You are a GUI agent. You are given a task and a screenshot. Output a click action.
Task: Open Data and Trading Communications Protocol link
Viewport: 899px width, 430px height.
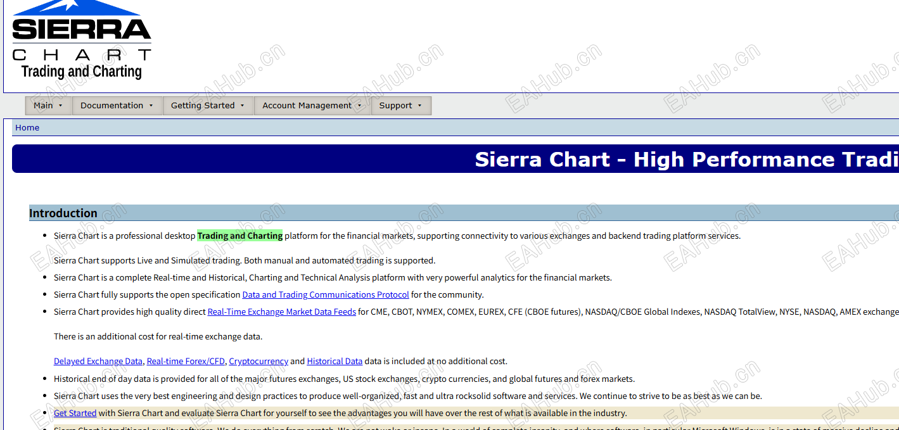tap(326, 294)
